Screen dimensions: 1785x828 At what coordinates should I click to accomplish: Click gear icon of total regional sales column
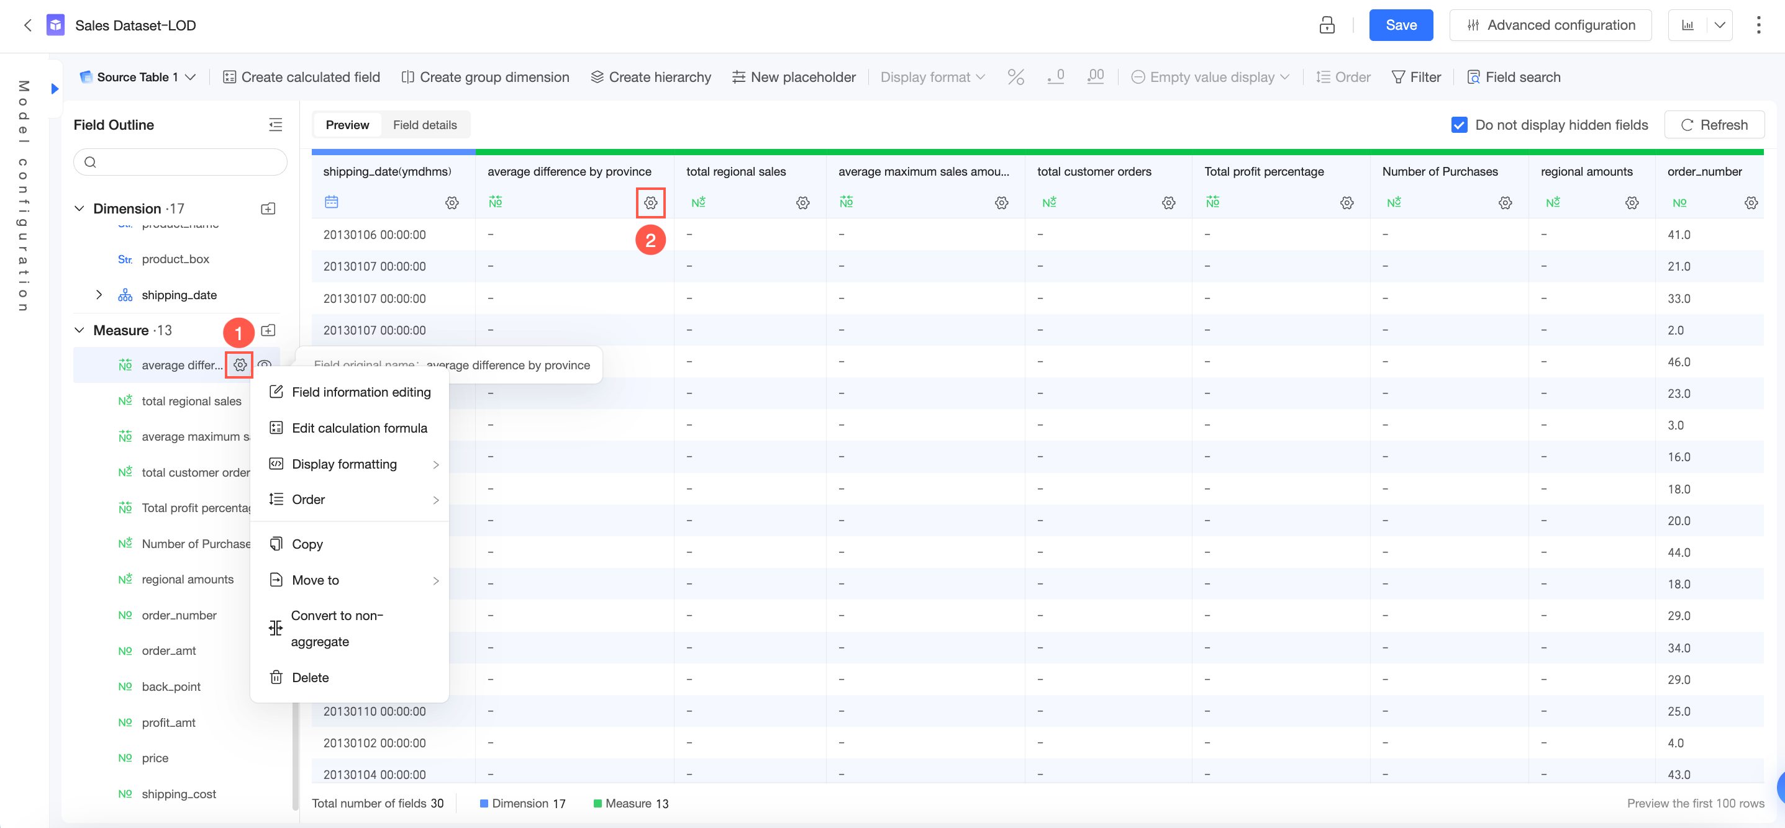tap(802, 203)
